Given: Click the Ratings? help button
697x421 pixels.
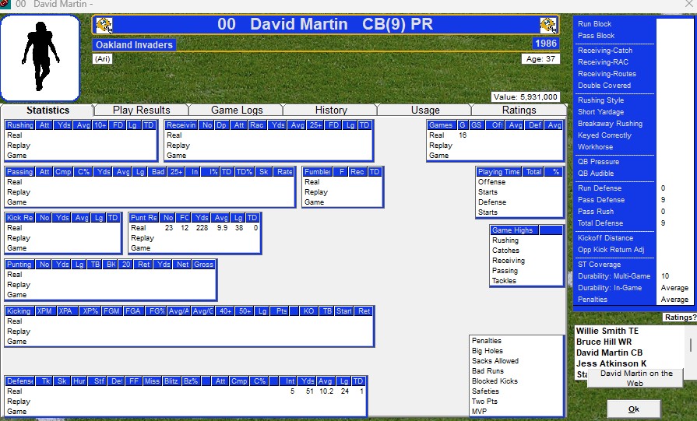Looking at the screenshot, I should (679, 318).
